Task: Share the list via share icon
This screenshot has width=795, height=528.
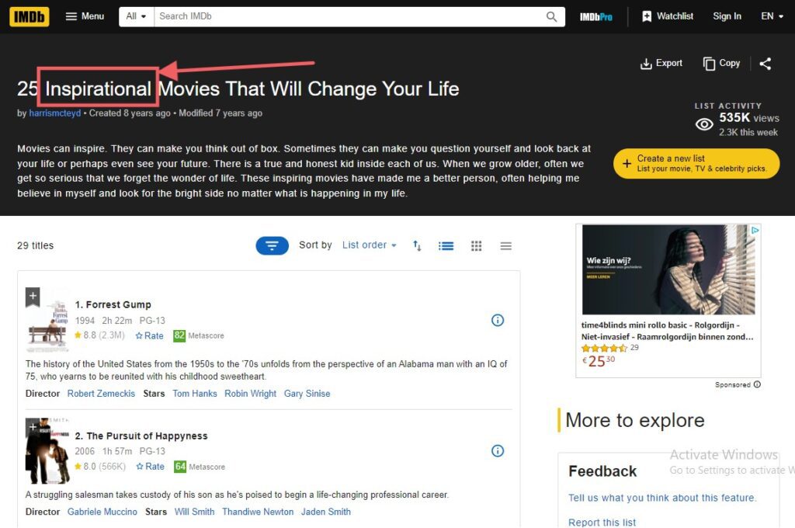Action: [765, 64]
